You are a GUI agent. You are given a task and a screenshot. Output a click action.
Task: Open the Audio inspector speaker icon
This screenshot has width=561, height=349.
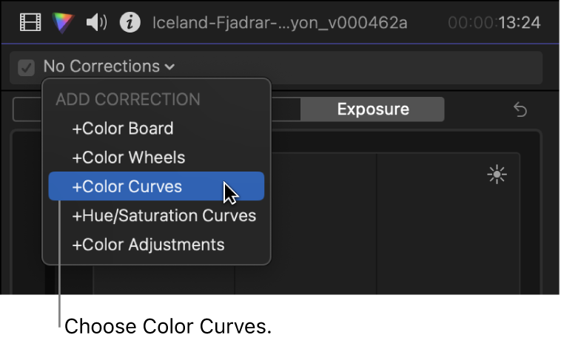tap(96, 23)
